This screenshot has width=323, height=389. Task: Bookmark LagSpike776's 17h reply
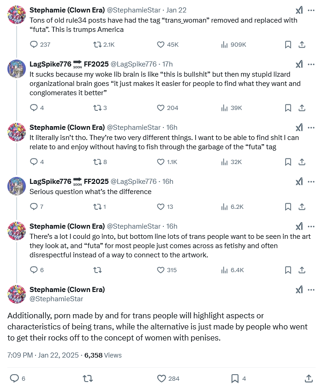tap(288, 108)
